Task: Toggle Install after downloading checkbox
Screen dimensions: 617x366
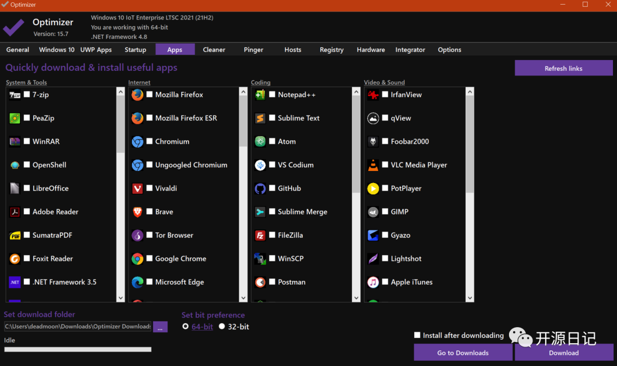Action: coord(417,335)
